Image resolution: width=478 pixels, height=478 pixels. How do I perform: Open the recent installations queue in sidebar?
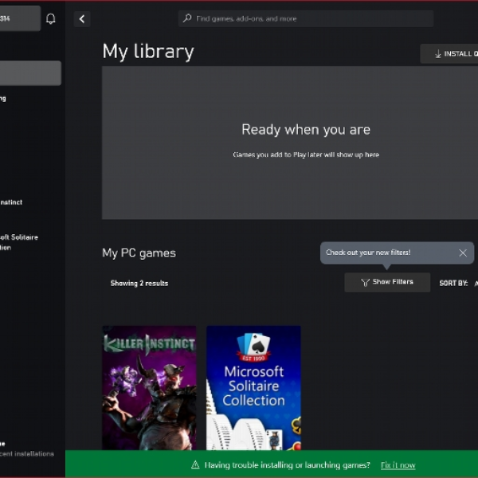pyautogui.click(x=27, y=449)
